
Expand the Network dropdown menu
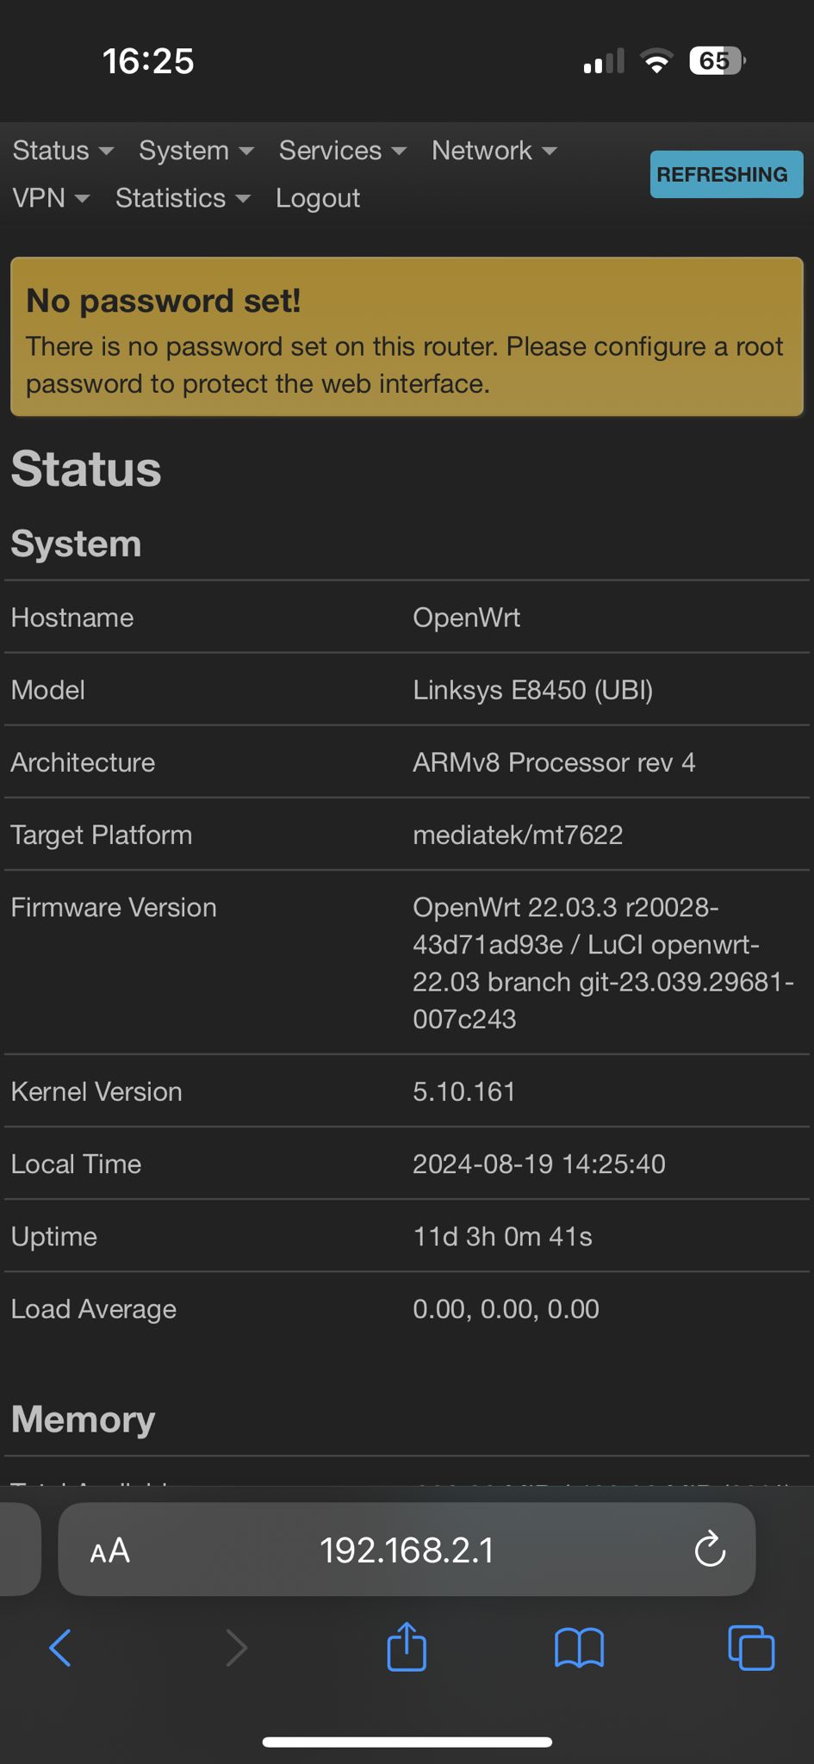click(494, 151)
